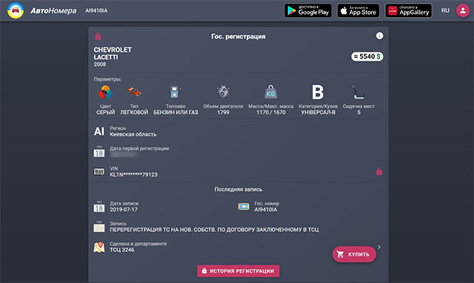The width and height of the screenshot is (474, 283).
Task: Click the info icon in the registration header
Action: click(379, 36)
